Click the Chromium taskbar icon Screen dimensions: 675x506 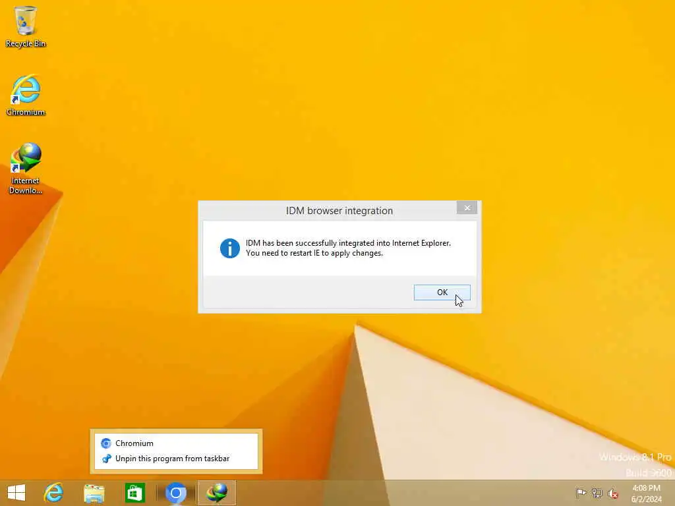coord(175,493)
